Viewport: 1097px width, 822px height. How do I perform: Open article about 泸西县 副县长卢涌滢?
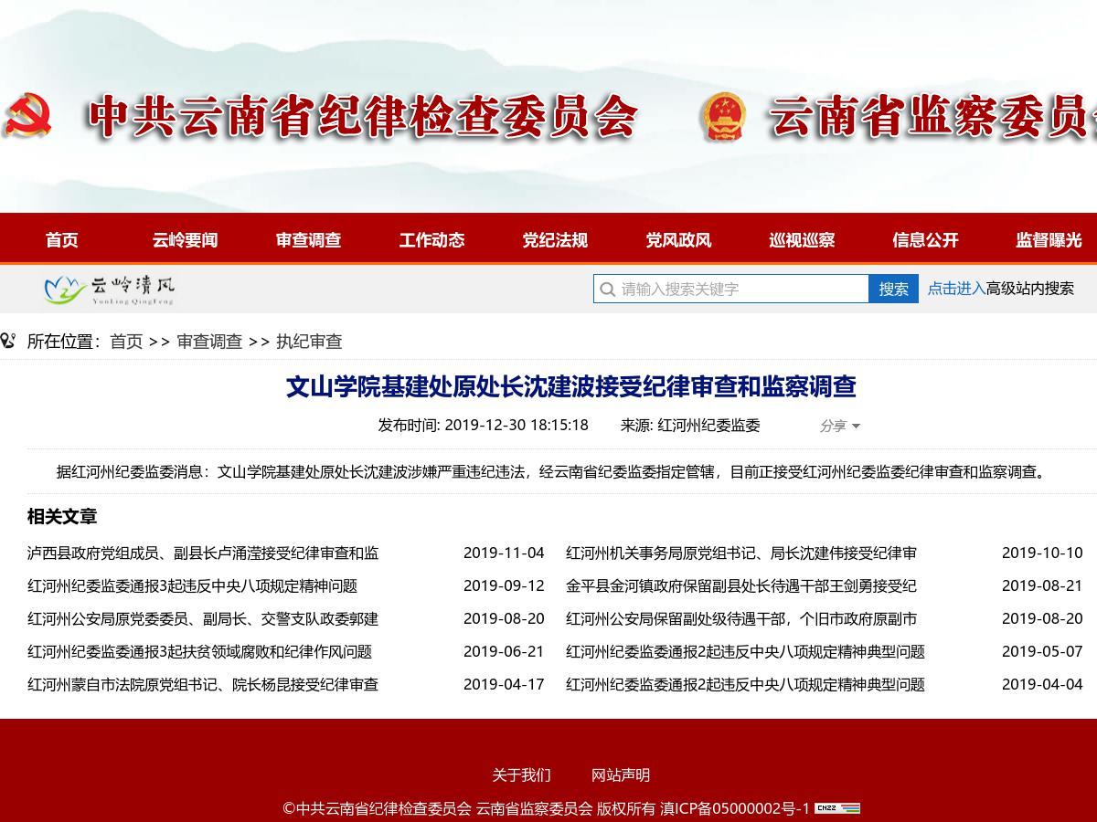[203, 553]
